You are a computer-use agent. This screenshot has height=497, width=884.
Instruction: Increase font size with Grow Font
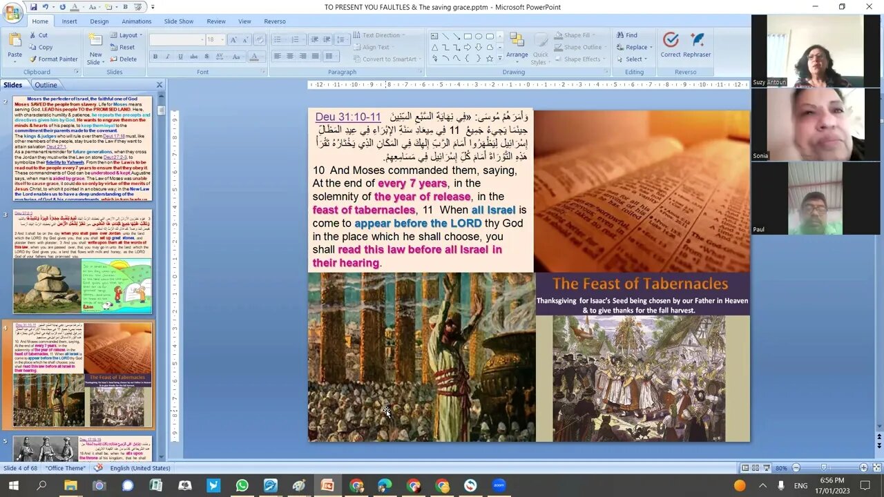click(x=233, y=40)
